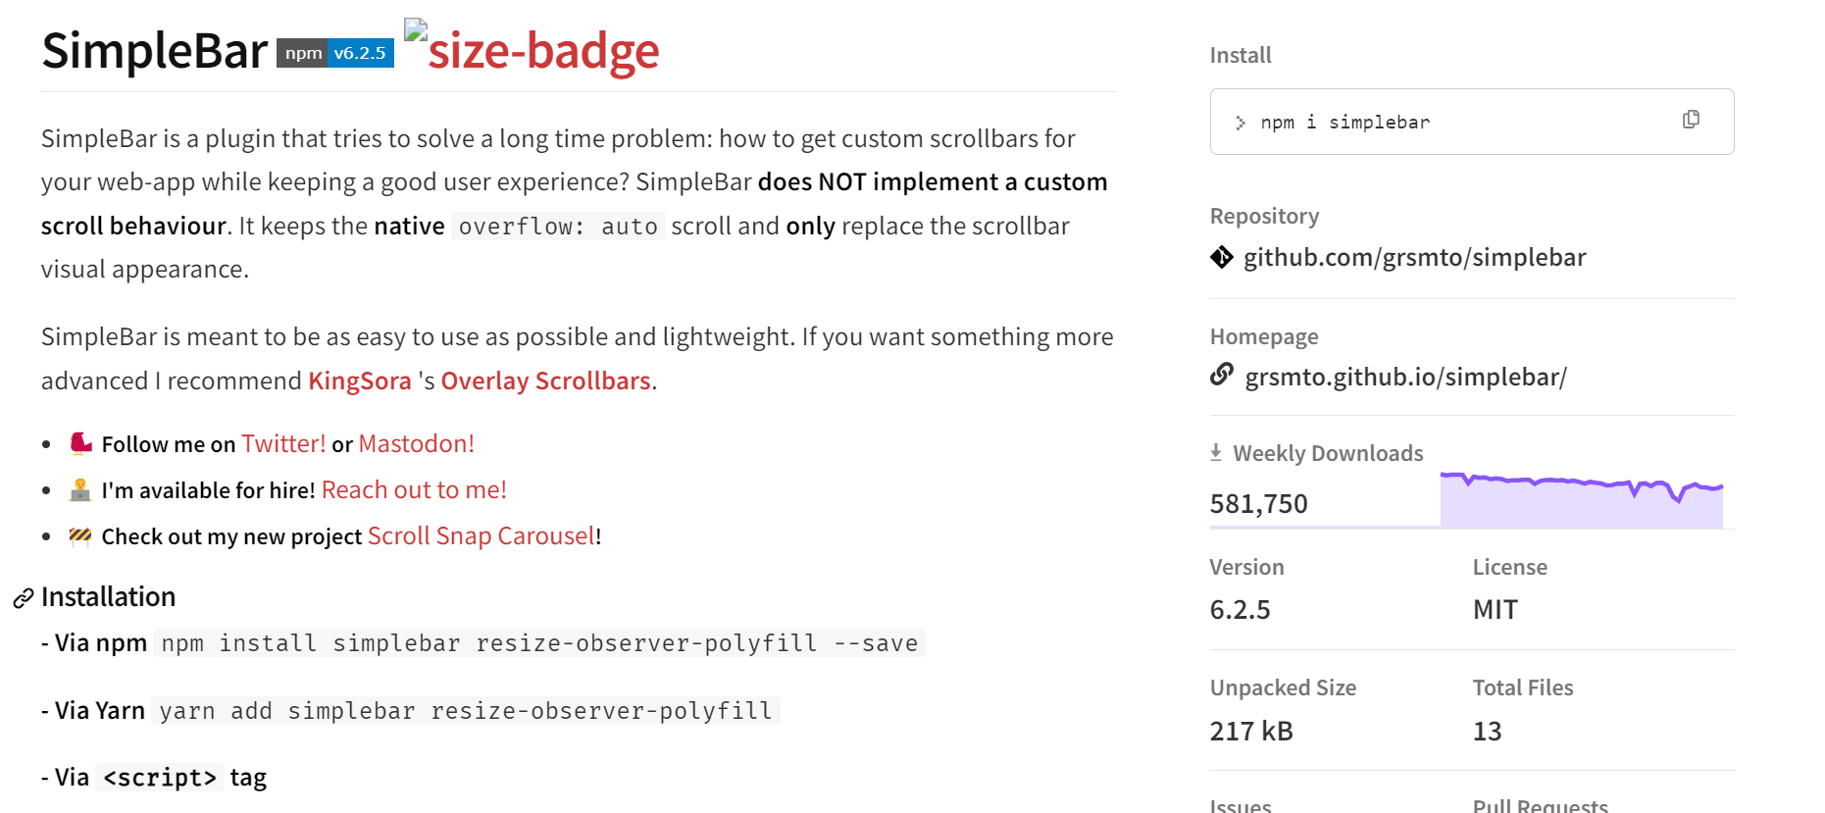Screen dimensions: 1825x813
Task: Open the github.com/grsmto/simplebar repository link
Action: coord(1414,258)
